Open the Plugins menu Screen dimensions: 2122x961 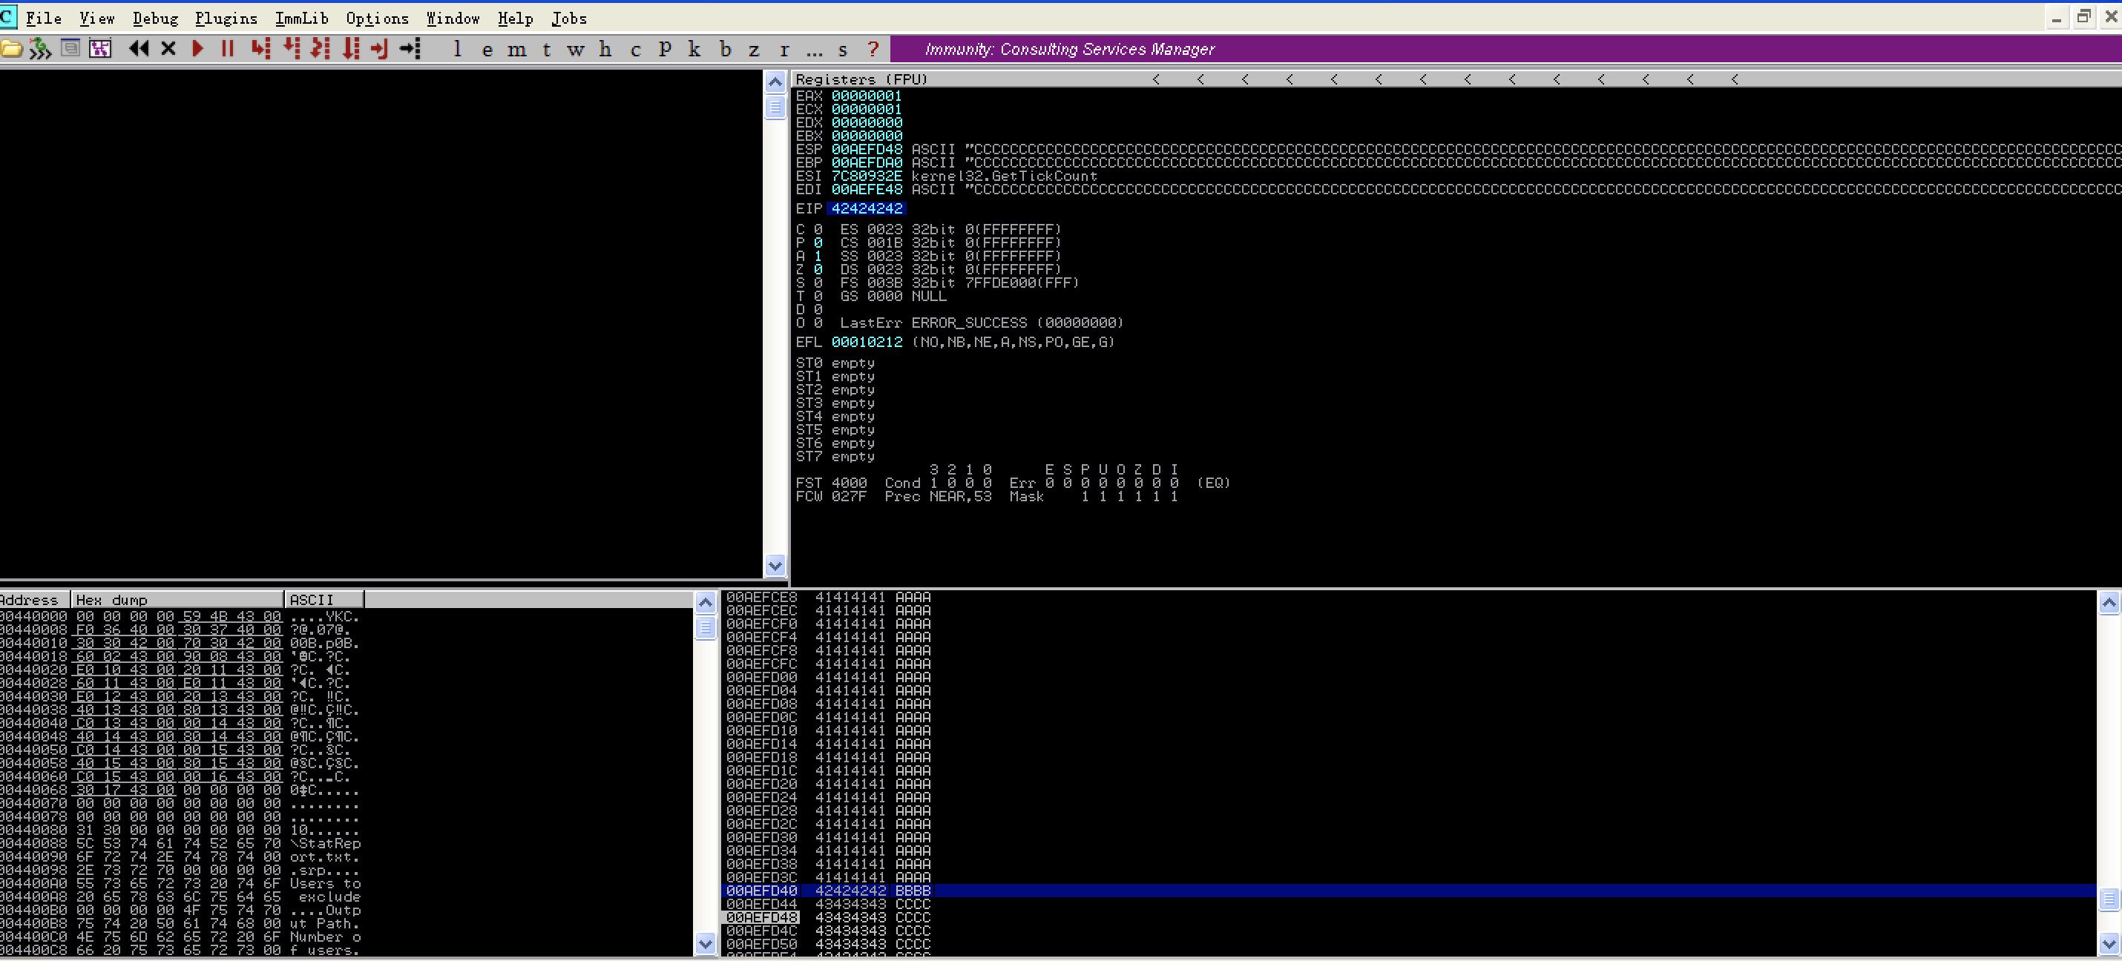click(226, 18)
